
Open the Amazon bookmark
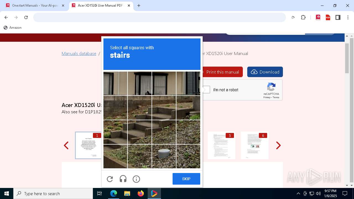click(x=12, y=28)
